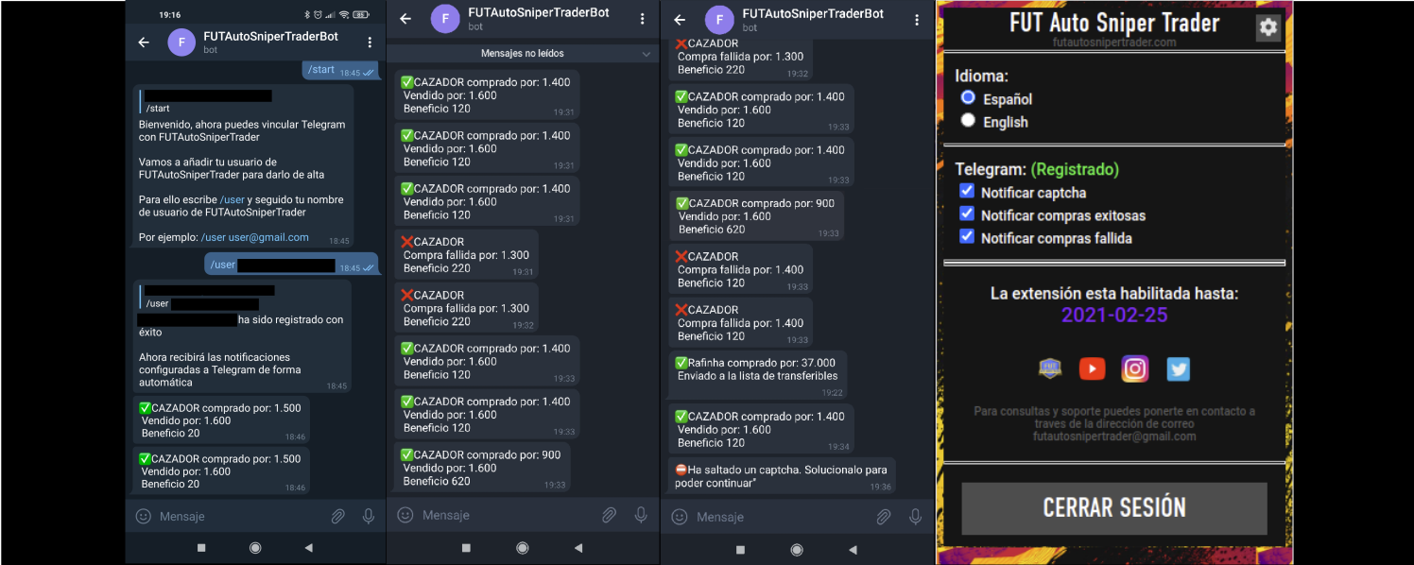Open emoji picker in the third chat
Image resolution: width=1414 pixels, height=565 pixels.
[679, 517]
